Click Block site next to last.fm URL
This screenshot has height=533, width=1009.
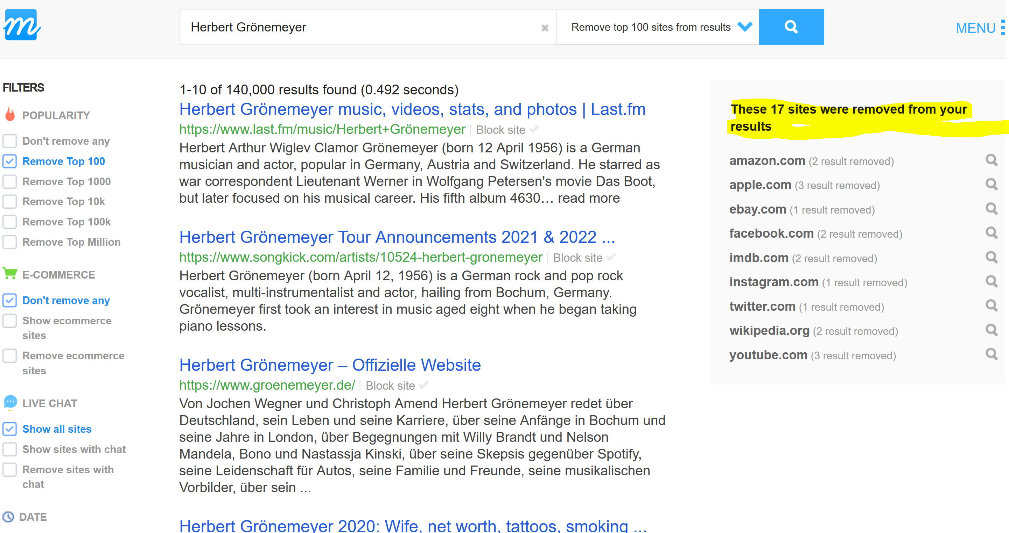pos(500,130)
